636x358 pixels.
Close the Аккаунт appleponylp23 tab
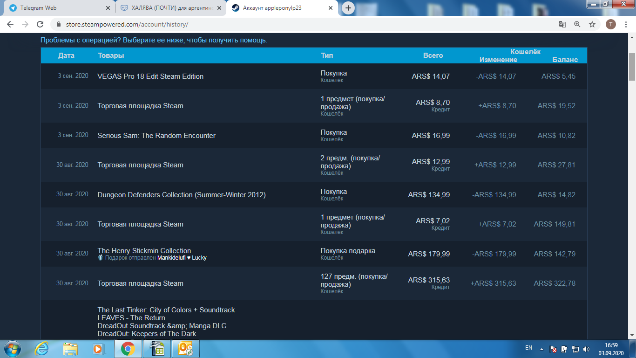coord(331,8)
